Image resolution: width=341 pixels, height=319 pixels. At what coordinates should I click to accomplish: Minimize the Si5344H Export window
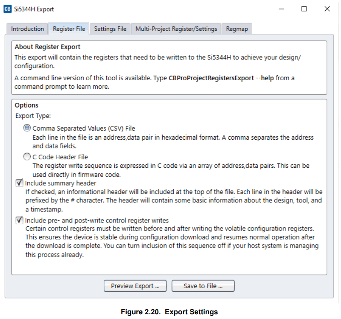pyautogui.click(x=281, y=9)
